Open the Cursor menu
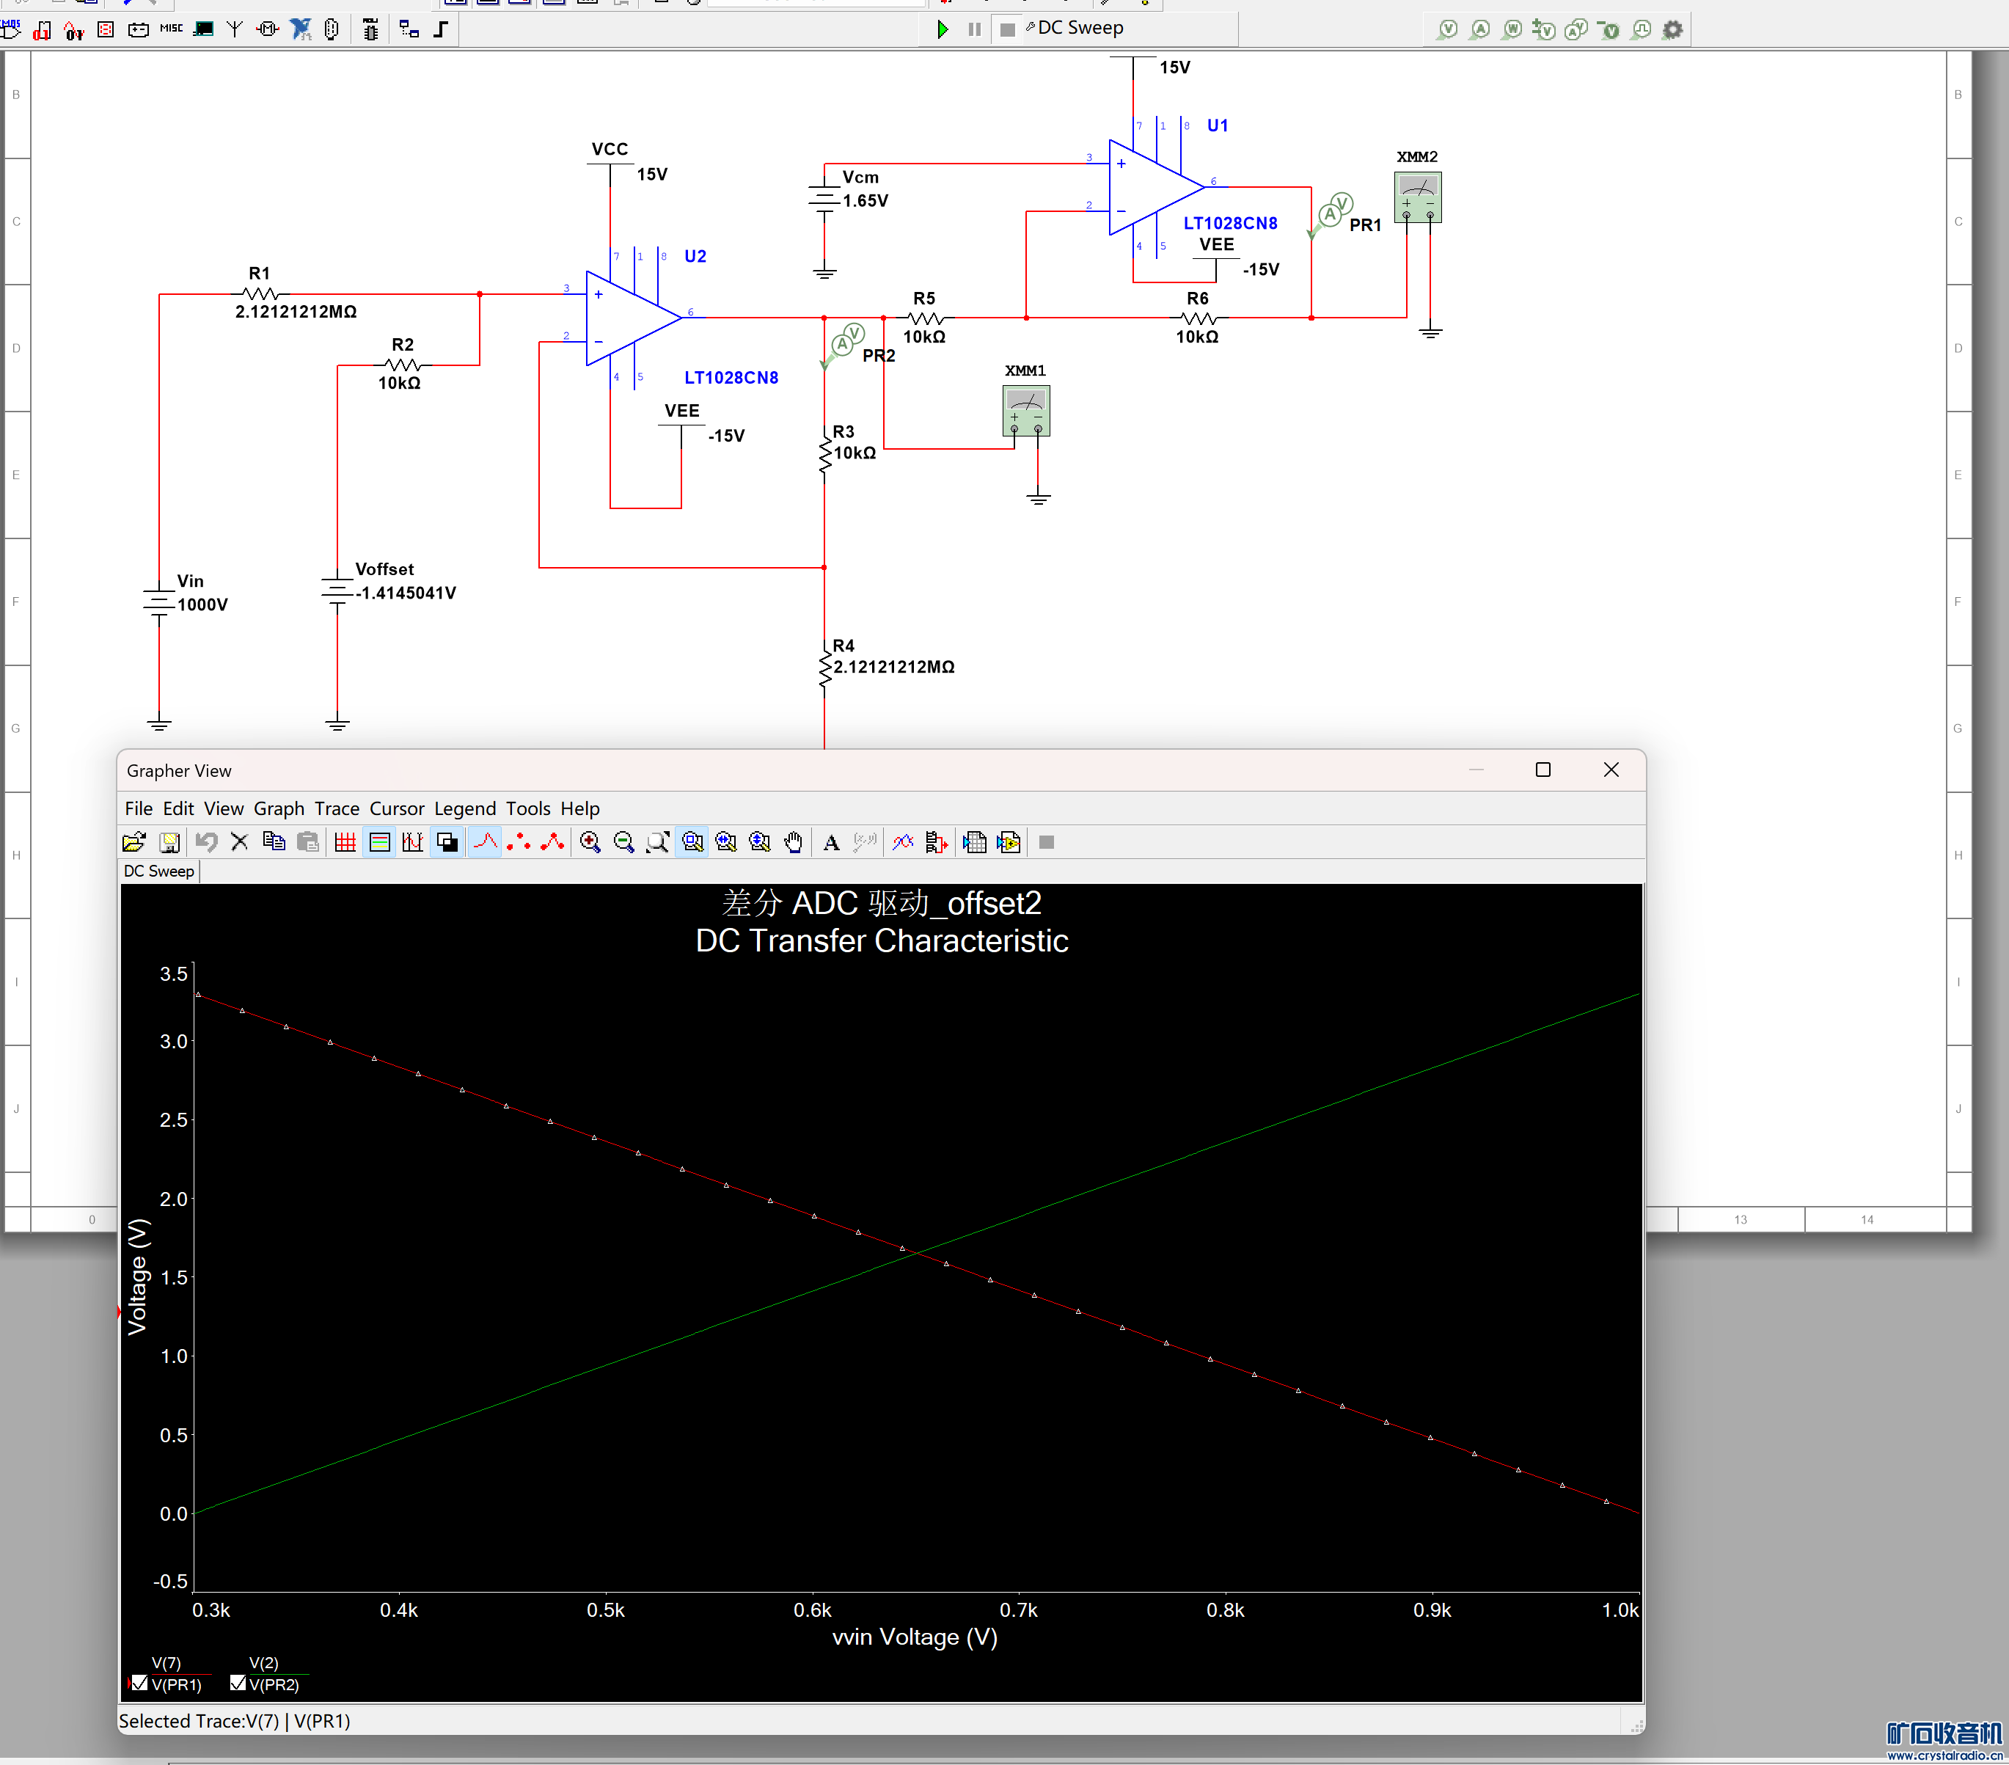 tap(396, 808)
